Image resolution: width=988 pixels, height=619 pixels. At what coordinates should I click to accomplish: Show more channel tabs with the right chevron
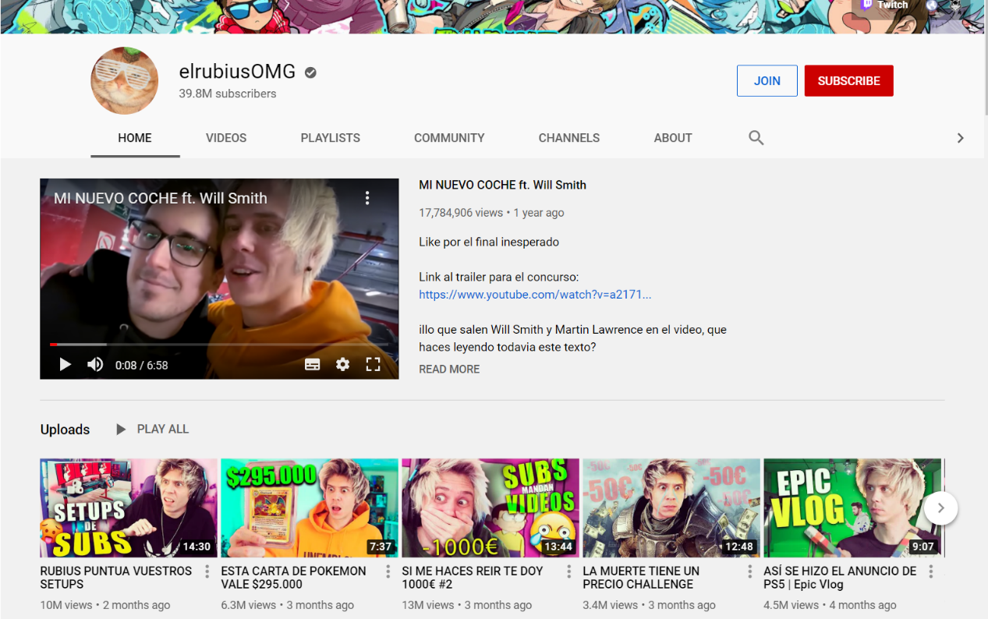[x=961, y=138]
